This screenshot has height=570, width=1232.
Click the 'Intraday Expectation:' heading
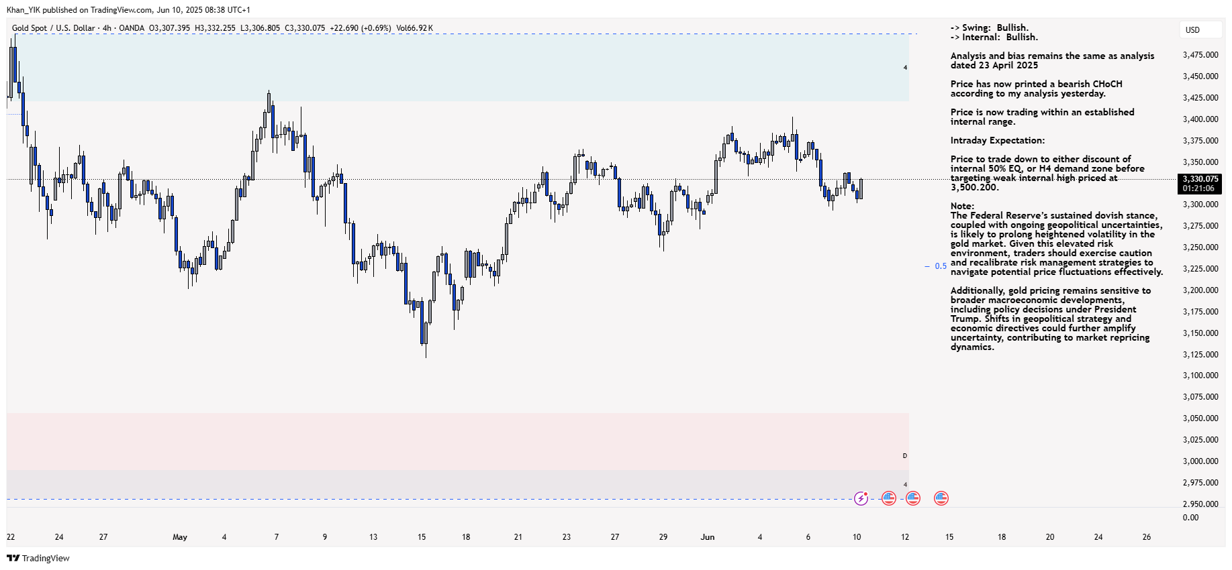point(998,140)
